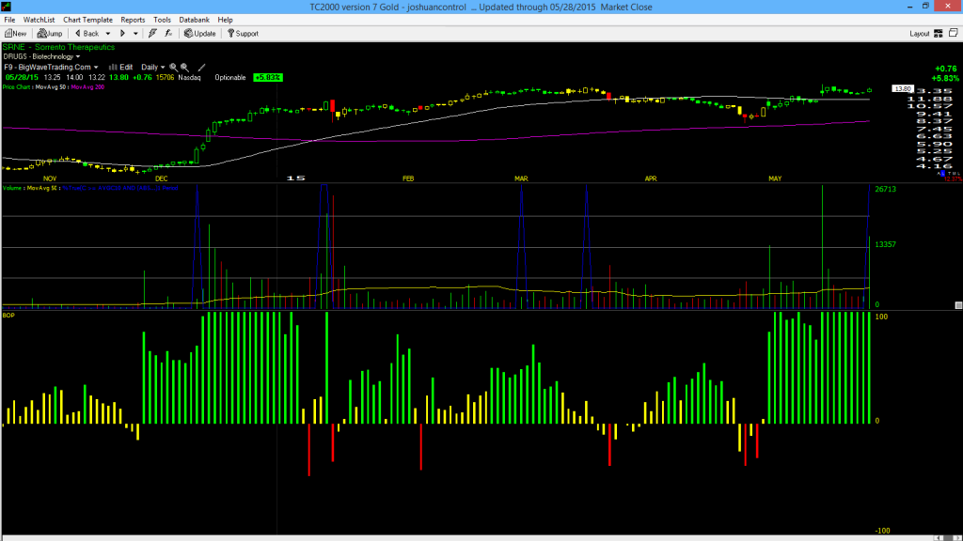
Task: Open Support from the toolbar
Action: coord(244,34)
